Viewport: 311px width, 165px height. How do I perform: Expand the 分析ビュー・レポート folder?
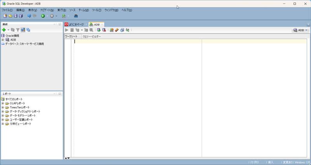pos(3,124)
